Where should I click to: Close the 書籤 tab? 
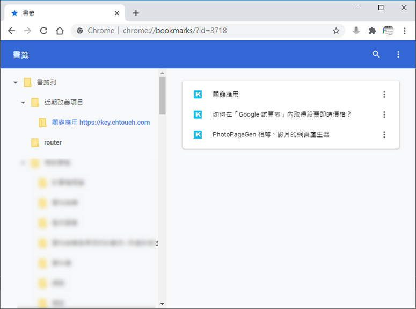tap(116, 13)
